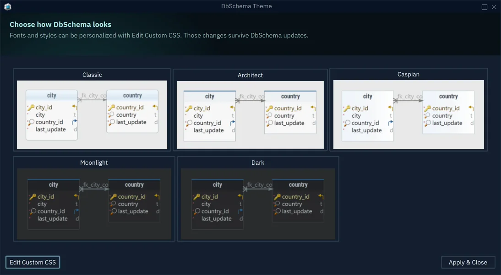Image resolution: width=501 pixels, height=275 pixels.
Task: Click the Classic theme title label
Action: tap(92, 75)
